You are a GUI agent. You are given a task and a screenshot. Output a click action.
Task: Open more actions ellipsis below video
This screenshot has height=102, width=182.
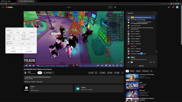coord(122,73)
